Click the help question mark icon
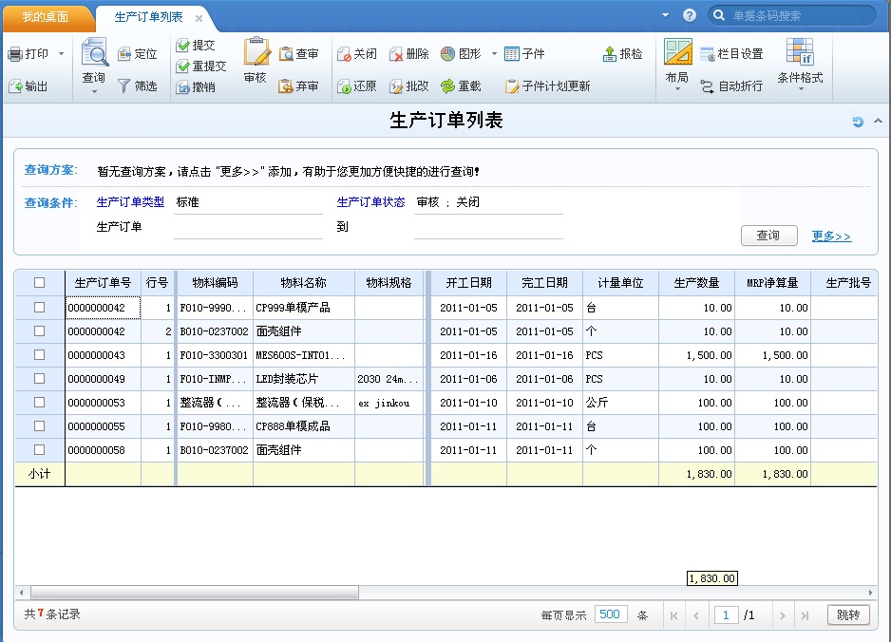The image size is (891, 642). tap(690, 15)
